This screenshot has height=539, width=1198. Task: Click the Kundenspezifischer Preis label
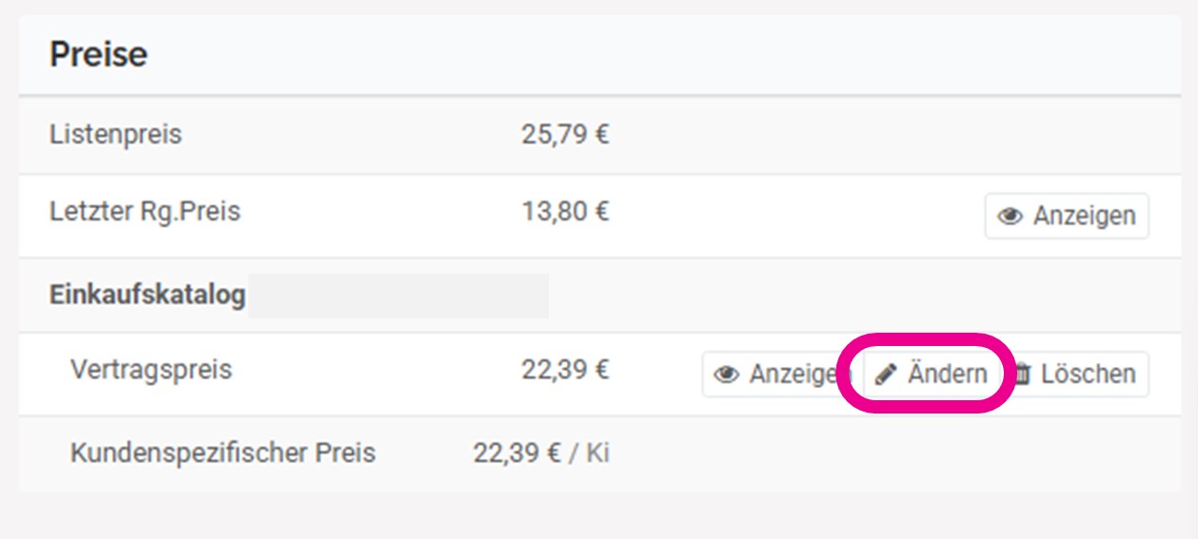point(223,452)
